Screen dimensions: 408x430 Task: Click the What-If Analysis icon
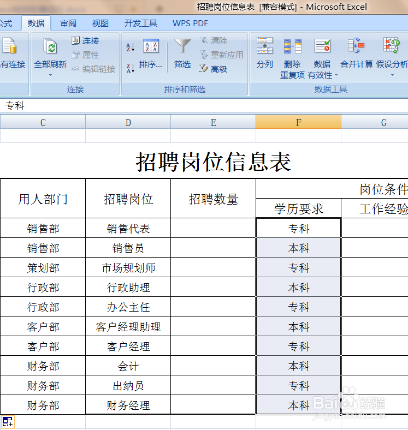[392, 45]
